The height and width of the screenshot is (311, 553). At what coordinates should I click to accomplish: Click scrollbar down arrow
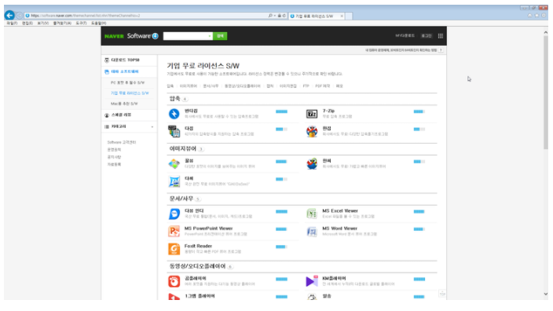pyautogui.click(x=546, y=294)
